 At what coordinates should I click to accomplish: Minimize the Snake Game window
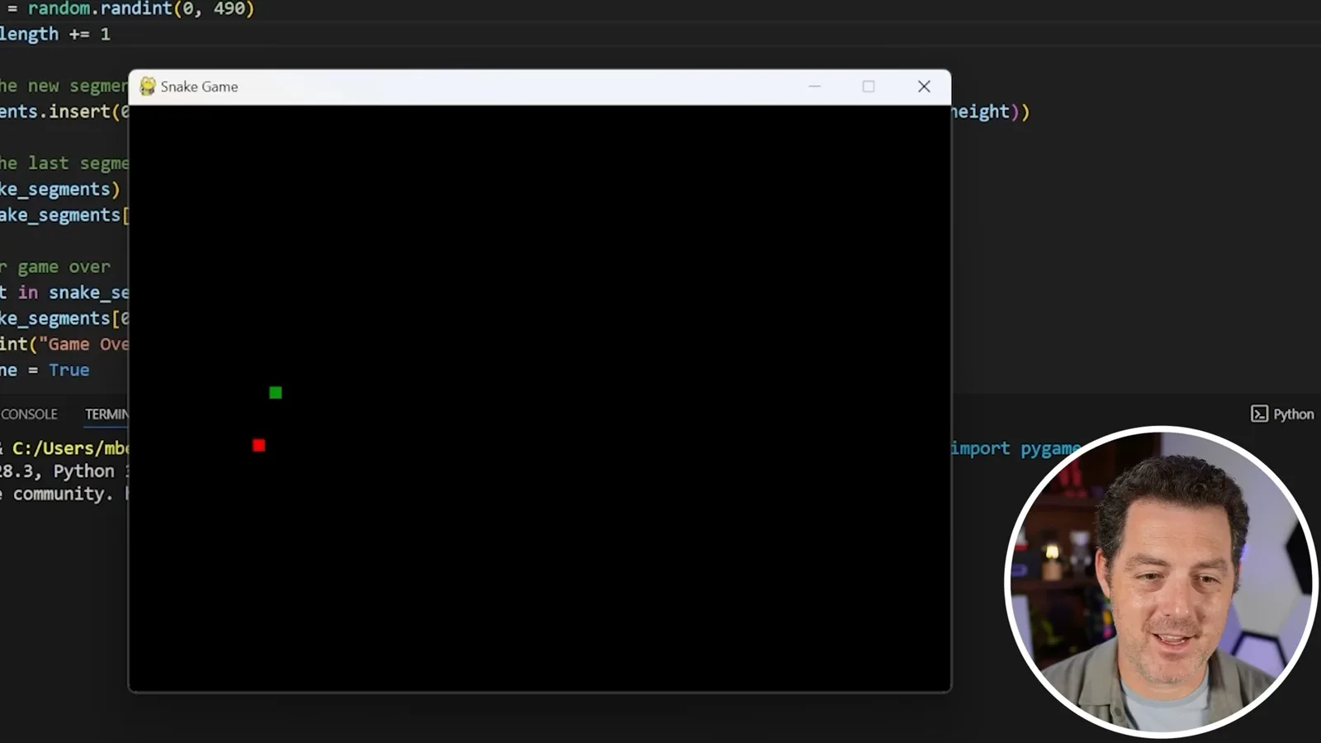pos(814,87)
